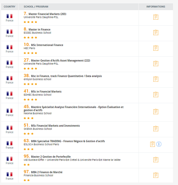
Task: Open Master Financial Markets (203) program link
Action: click(47, 14)
